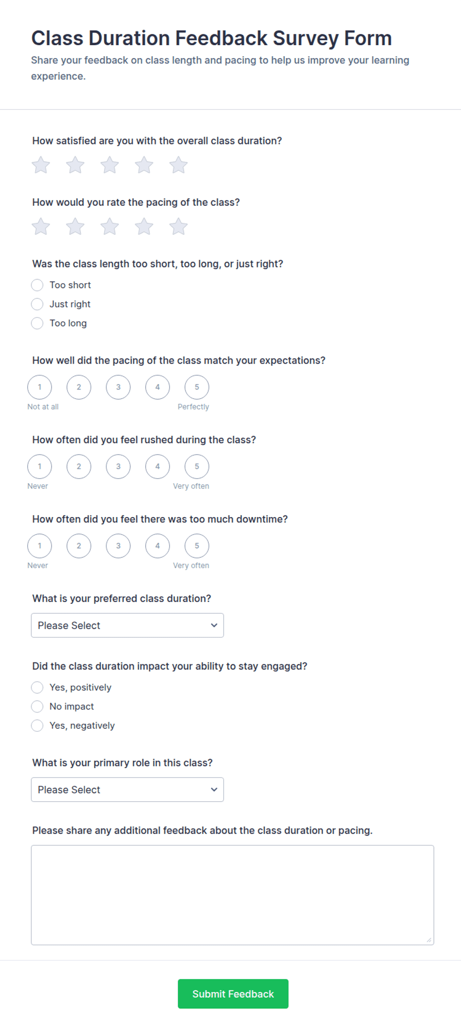
Task: Select 3 on the too much downtime scale
Action: (x=118, y=546)
